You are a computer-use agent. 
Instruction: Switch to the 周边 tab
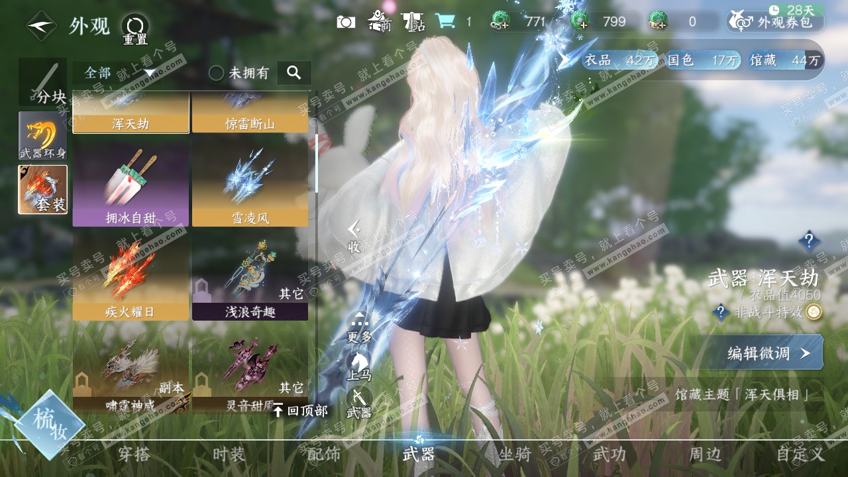point(705,454)
